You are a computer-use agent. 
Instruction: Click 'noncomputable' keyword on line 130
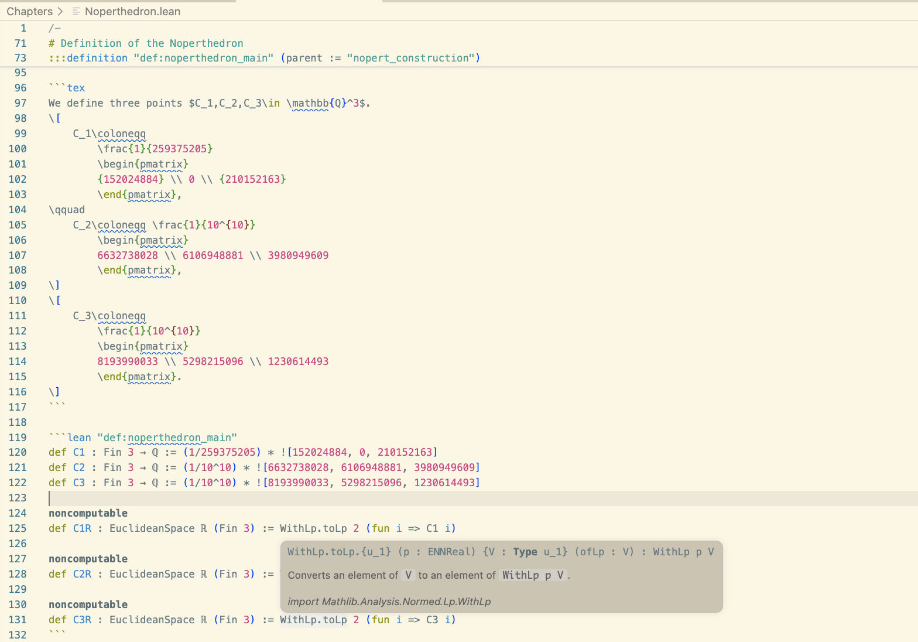coord(88,605)
